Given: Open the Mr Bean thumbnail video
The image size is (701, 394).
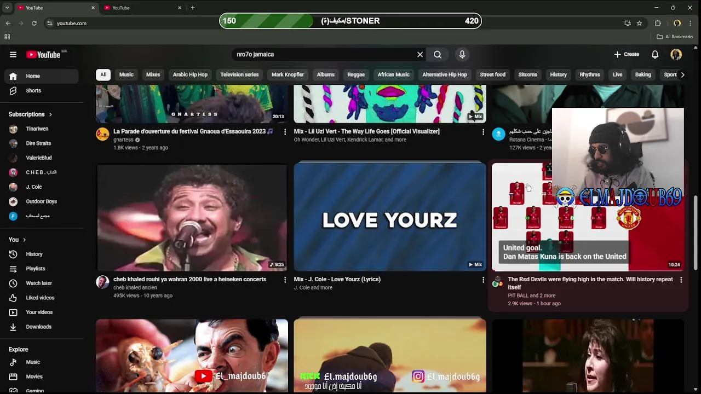Looking at the screenshot, I should coord(192,356).
